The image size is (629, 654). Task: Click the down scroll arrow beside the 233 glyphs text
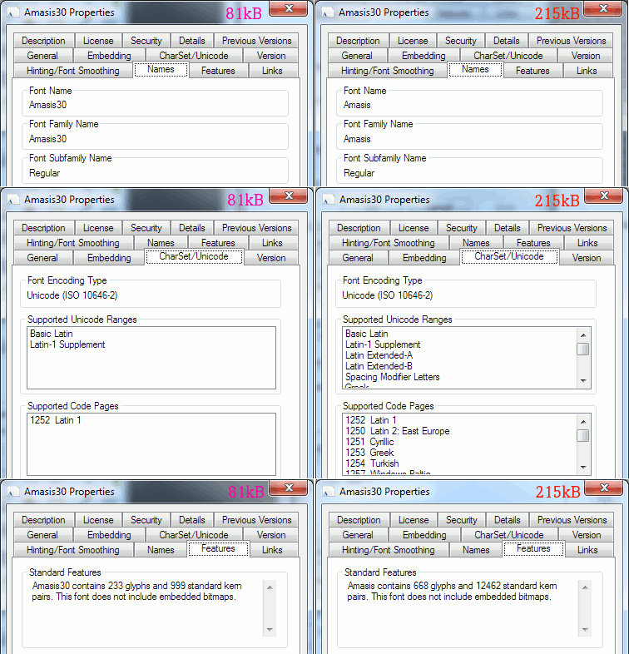click(x=270, y=630)
